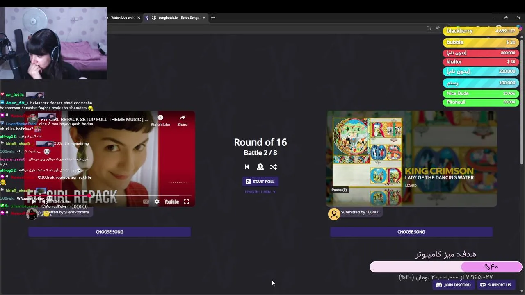Click Battle 2 / 8 text

tap(260, 153)
